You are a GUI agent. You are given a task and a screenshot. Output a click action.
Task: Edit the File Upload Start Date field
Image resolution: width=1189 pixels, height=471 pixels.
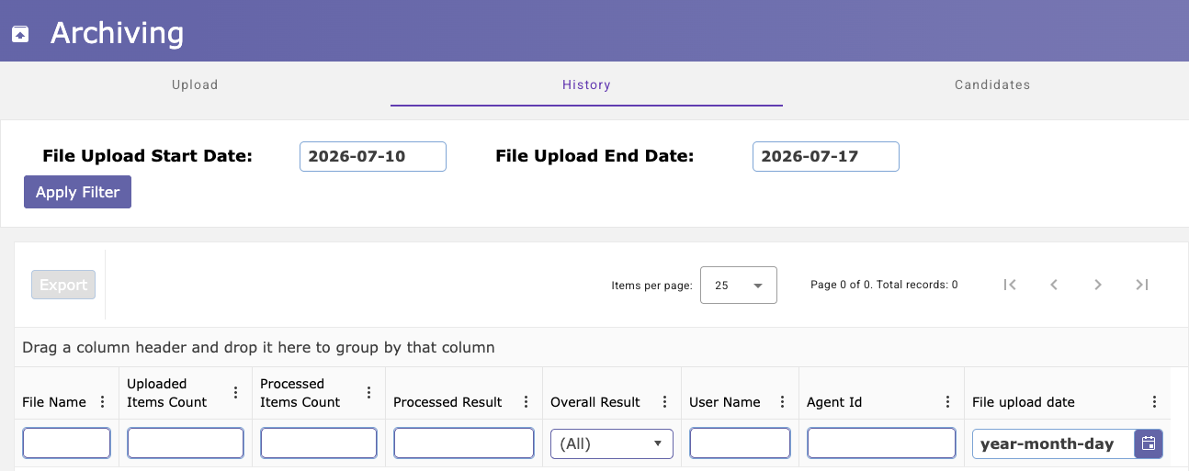click(x=373, y=156)
